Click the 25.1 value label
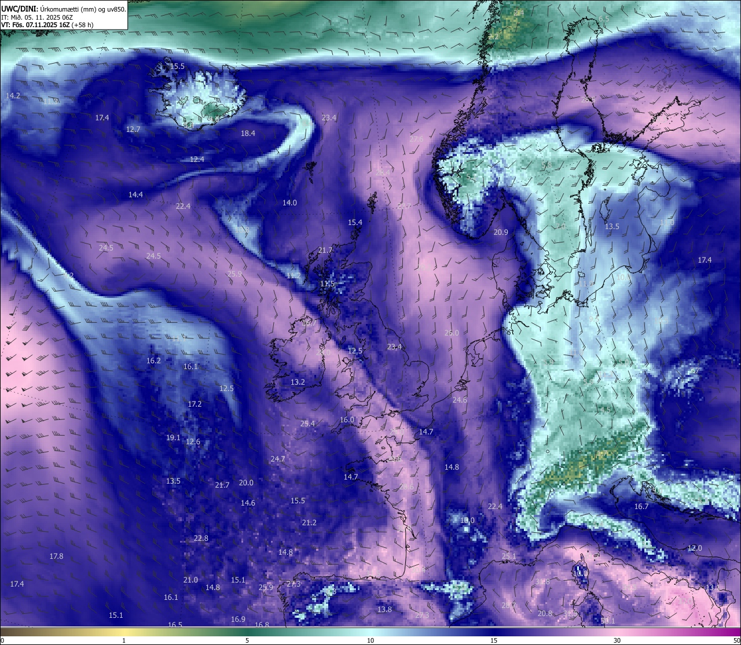The width and height of the screenshot is (741, 645). coord(508,556)
